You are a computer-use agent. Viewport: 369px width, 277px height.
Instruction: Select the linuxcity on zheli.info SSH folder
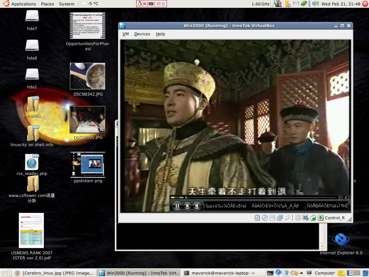(x=32, y=133)
